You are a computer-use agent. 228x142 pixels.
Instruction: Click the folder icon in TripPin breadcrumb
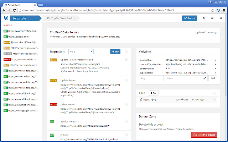tap(49, 18)
